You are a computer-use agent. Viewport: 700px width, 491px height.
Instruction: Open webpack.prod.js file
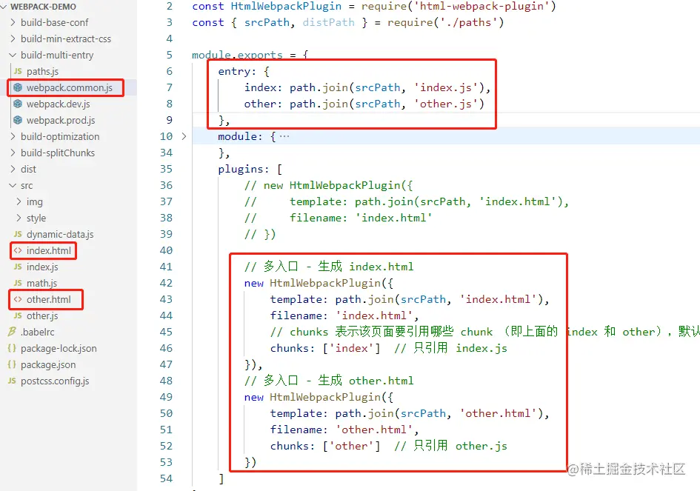61,120
